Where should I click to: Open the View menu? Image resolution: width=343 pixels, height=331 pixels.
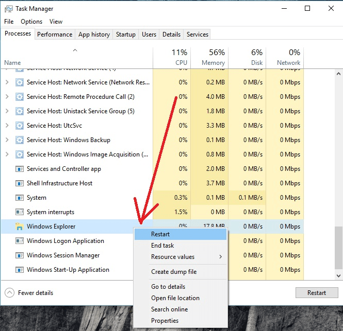point(56,22)
